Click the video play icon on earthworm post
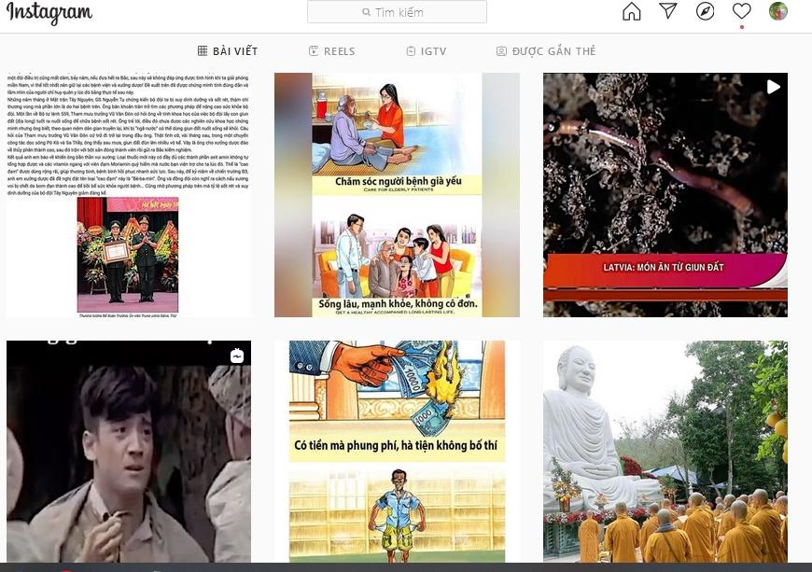The width and height of the screenshot is (812, 572). point(773,87)
